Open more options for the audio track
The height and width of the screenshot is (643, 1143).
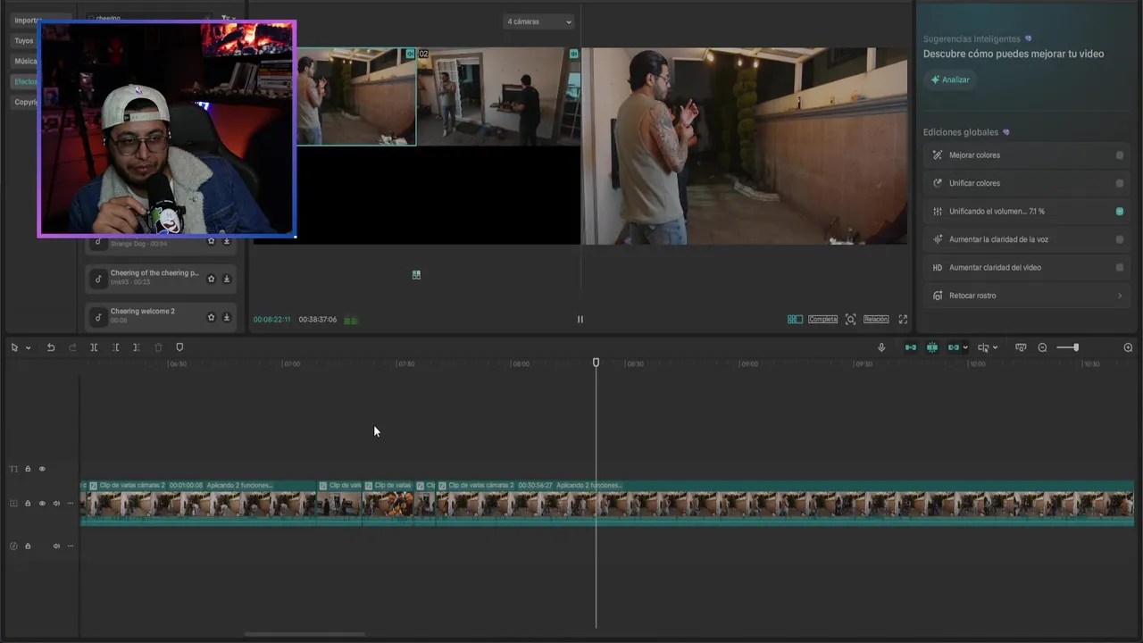tap(71, 546)
